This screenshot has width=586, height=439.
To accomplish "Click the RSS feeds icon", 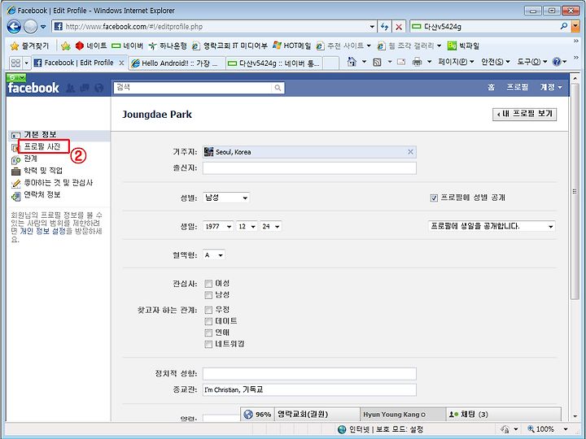I will (x=378, y=62).
